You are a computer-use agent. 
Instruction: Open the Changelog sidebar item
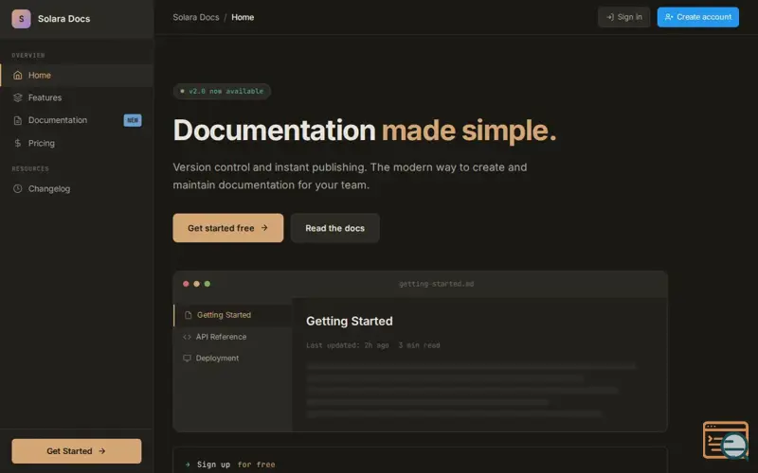[77, 188]
